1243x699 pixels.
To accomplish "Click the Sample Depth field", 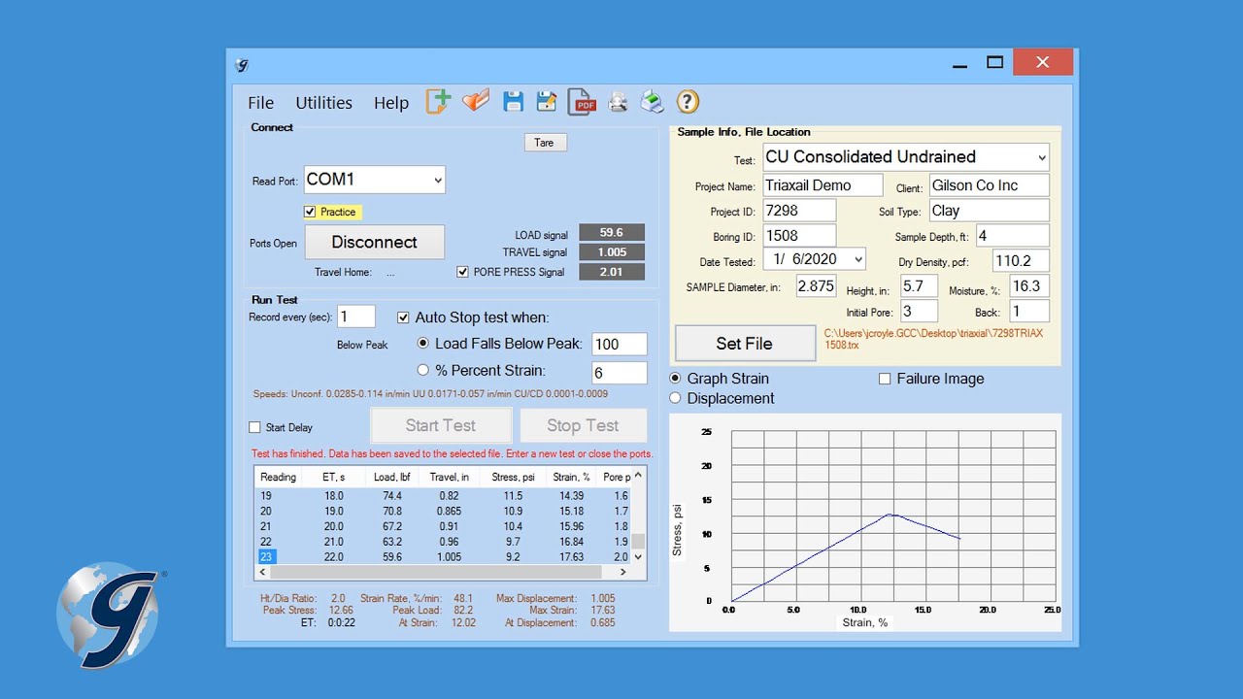I will pyautogui.click(x=1012, y=236).
